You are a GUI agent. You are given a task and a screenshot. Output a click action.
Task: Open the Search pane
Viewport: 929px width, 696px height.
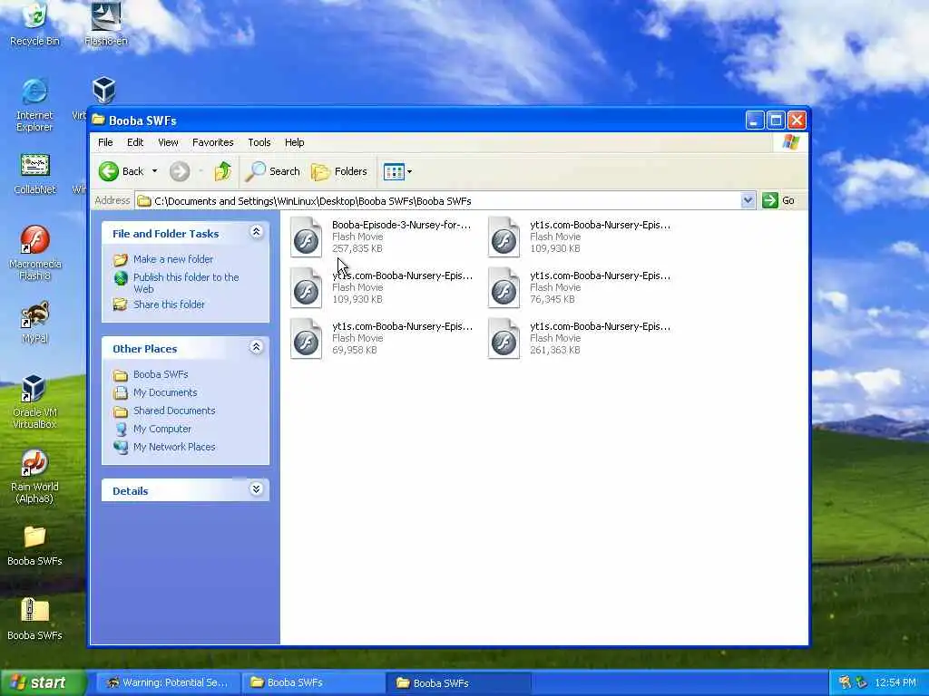[x=273, y=171]
